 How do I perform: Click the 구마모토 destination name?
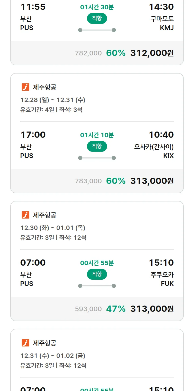tap(162, 19)
